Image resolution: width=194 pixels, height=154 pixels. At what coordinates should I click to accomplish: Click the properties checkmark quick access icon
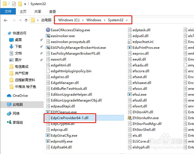14,4
